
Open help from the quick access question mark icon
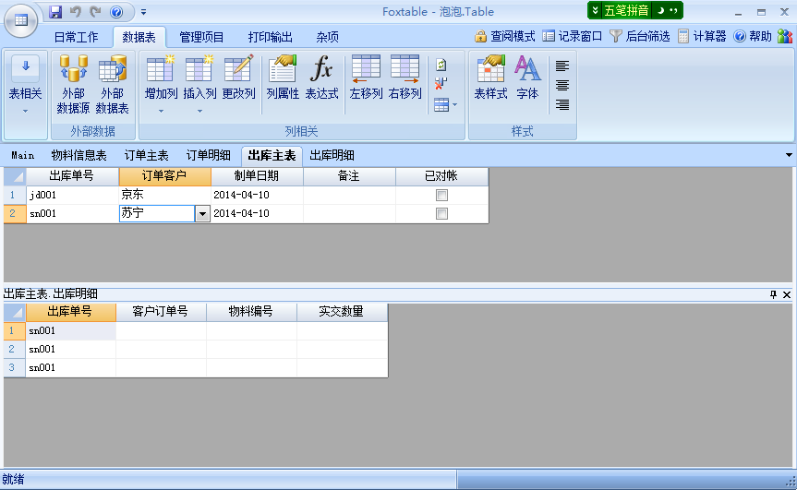click(116, 12)
